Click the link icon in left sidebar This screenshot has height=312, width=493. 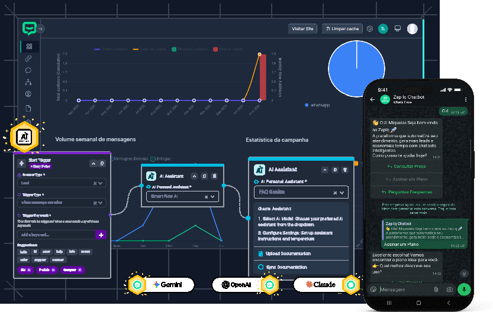29,58
